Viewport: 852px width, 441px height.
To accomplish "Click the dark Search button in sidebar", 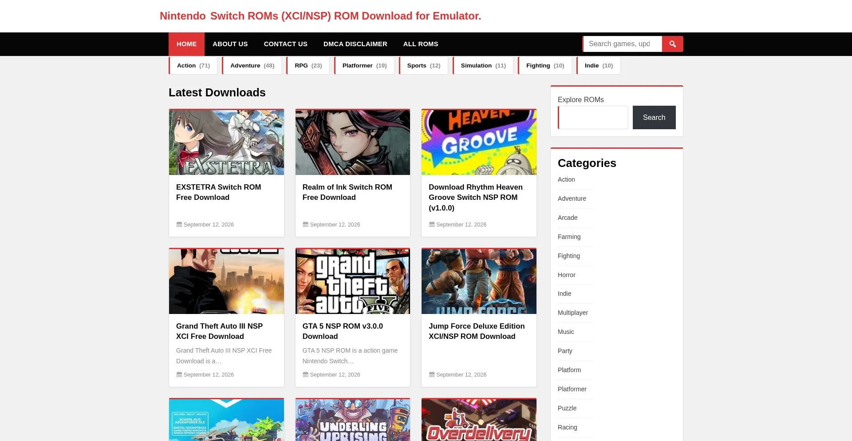I will (654, 117).
